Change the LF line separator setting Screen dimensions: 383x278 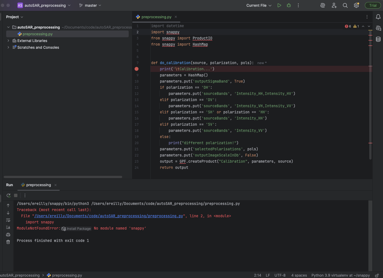tap(268, 275)
